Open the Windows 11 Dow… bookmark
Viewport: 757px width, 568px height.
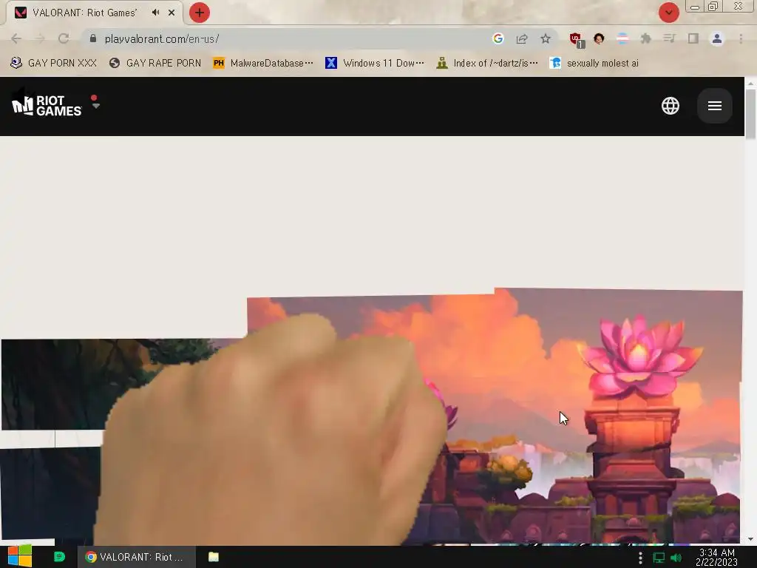point(375,64)
